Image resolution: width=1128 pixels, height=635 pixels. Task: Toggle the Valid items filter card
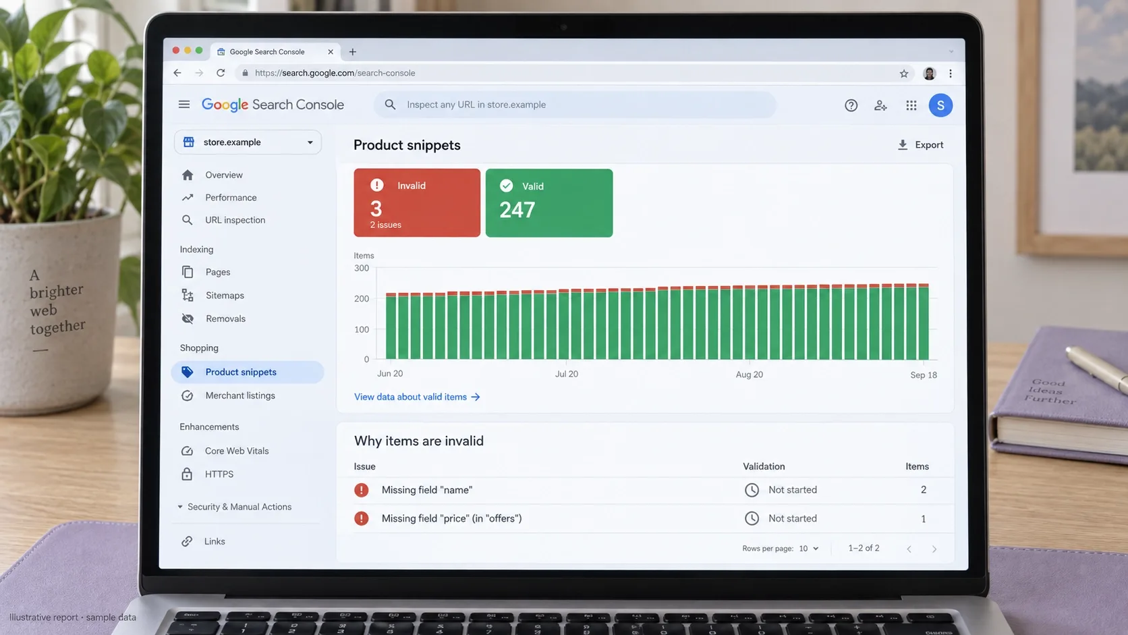(x=549, y=203)
